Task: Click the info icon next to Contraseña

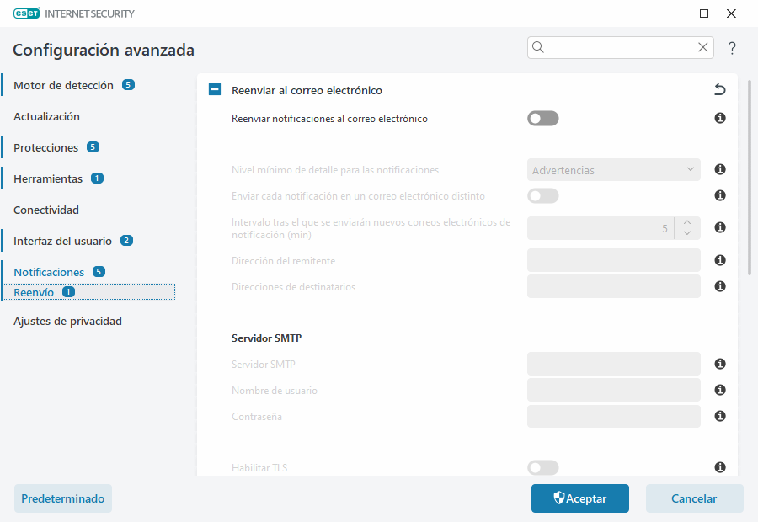Action: coord(719,416)
